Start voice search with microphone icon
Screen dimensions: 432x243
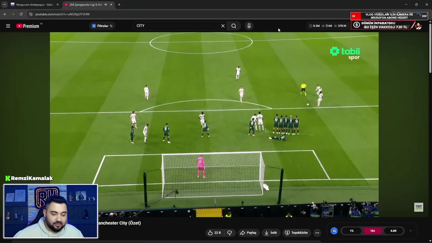click(249, 26)
